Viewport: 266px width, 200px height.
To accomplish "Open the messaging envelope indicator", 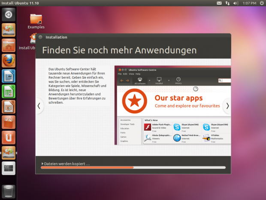I will (x=219, y=3).
